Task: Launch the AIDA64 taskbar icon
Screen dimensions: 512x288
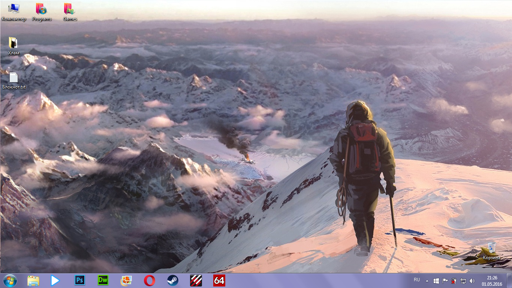Action: tap(219, 280)
